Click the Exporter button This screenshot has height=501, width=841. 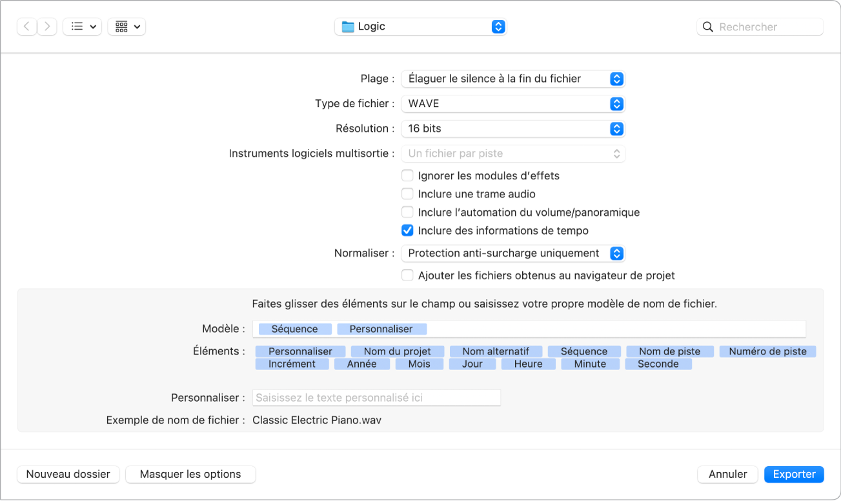794,474
